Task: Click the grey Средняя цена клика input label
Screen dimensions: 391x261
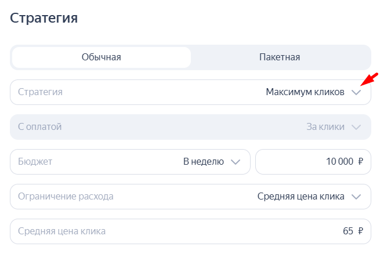Action: point(61,231)
